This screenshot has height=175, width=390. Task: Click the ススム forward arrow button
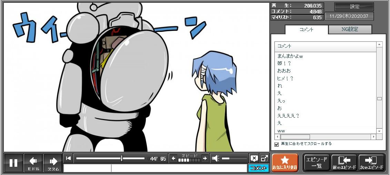[53, 163]
